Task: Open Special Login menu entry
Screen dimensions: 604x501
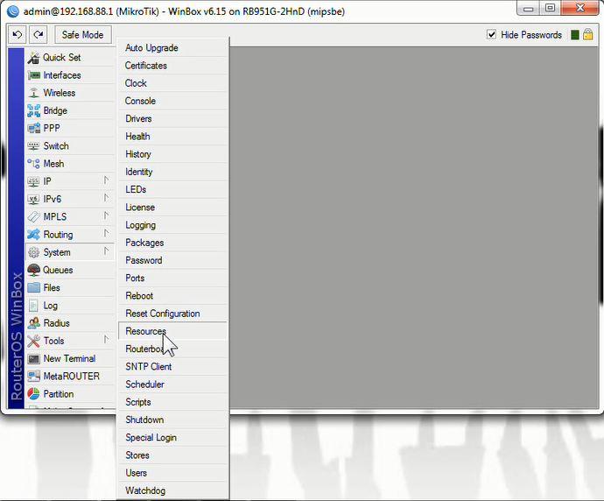Action: [x=172, y=438]
